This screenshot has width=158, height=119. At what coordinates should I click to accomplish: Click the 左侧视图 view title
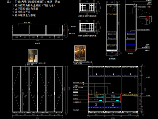[x=112, y=59]
